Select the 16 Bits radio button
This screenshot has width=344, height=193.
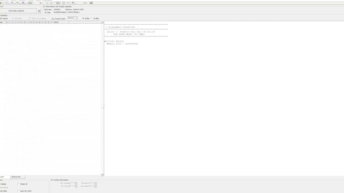(x=92, y=18)
